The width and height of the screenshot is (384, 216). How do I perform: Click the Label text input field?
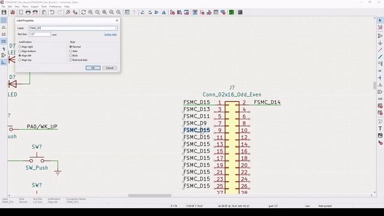click(x=73, y=28)
